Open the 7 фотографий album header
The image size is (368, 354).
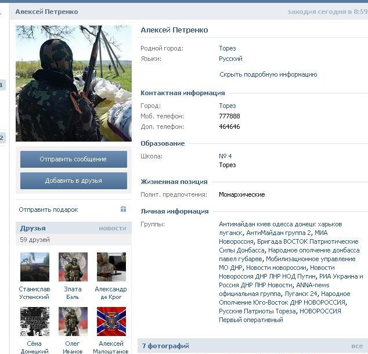165,346
